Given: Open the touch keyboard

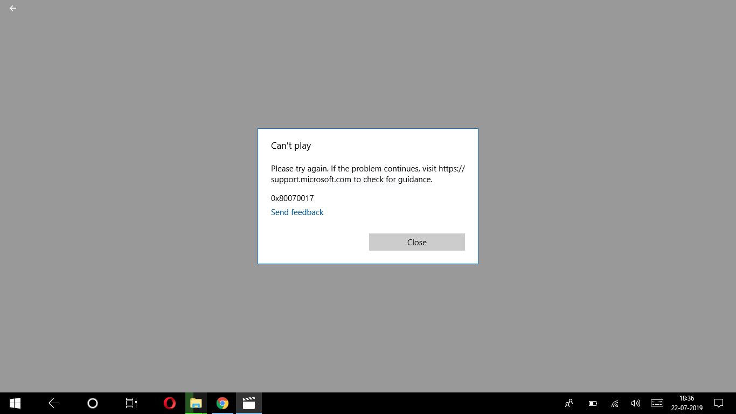Looking at the screenshot, I should [657, 403].
